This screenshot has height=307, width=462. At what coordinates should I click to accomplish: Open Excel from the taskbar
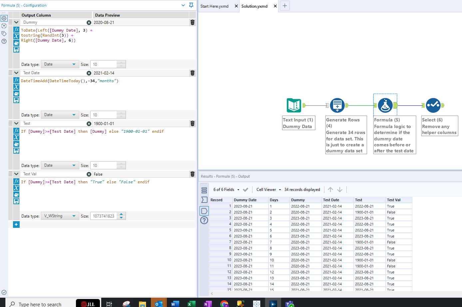(x=191, y=303)
